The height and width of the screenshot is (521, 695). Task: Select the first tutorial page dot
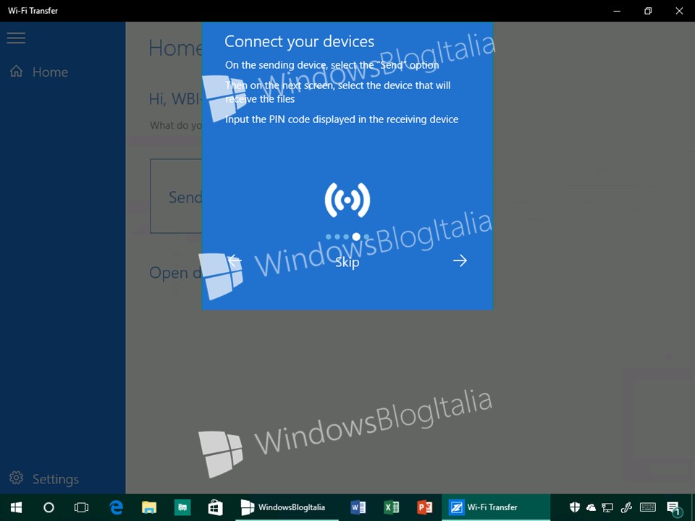[329, 237]
